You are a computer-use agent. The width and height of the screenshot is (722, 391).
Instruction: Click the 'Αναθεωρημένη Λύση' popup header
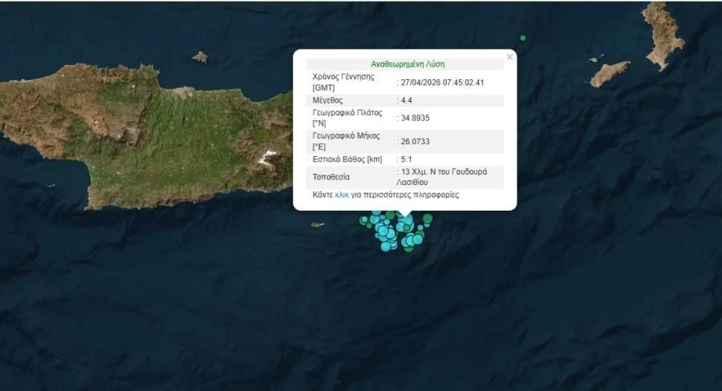[x=408, y=64]
